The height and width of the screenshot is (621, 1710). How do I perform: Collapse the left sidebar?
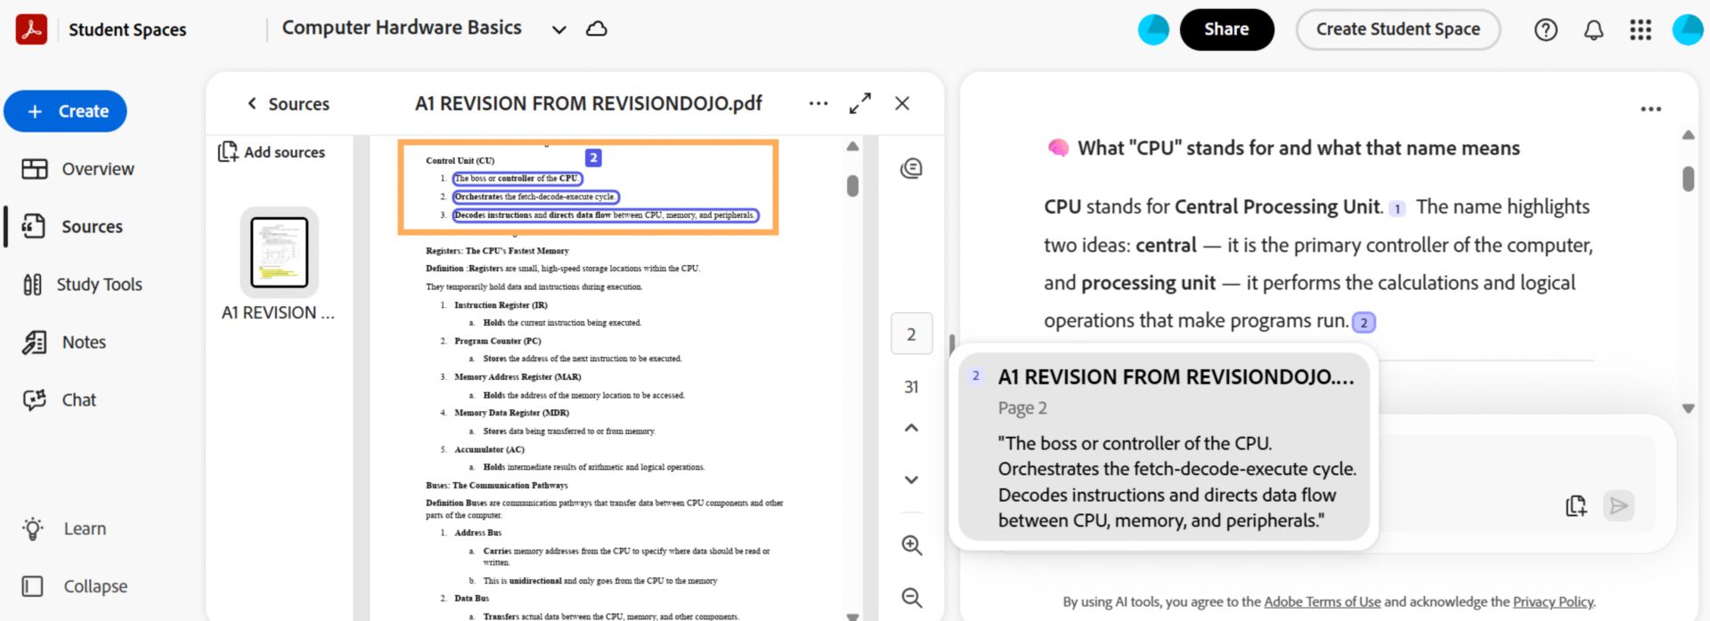(75, 586)
